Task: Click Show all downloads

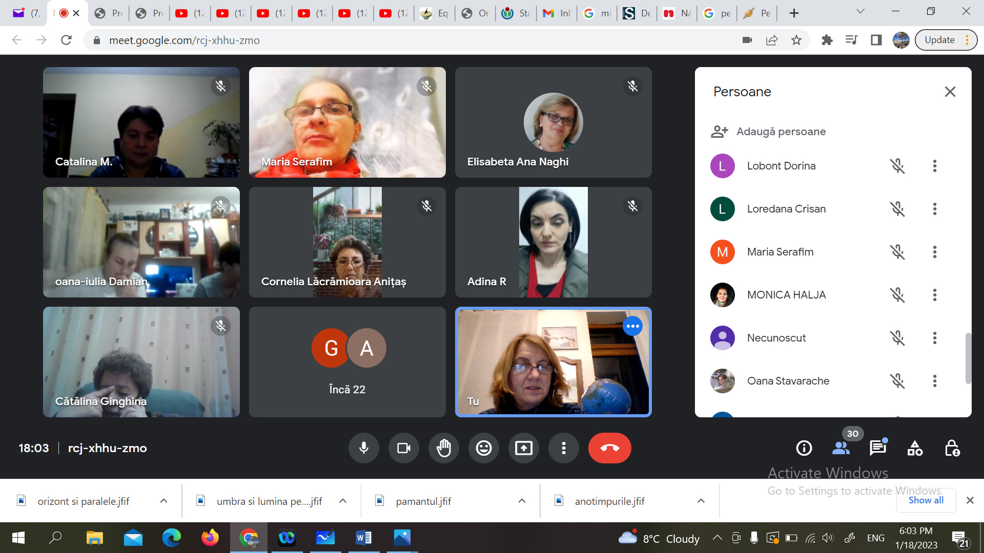Action: pos(926,500)
